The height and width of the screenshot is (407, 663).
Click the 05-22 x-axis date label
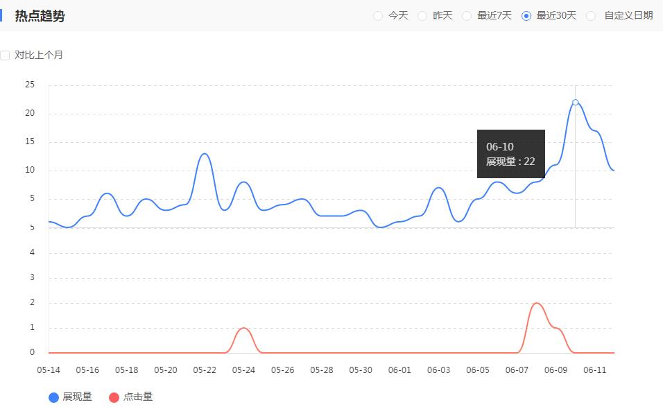(x=205, y=370)
